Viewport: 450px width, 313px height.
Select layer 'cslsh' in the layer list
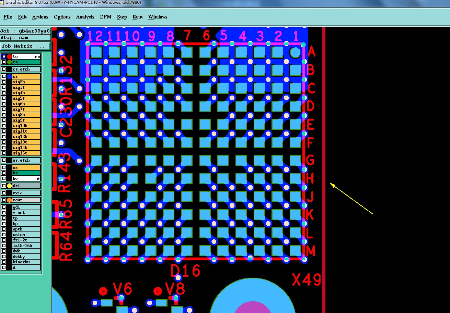click(x=26, y=235)
